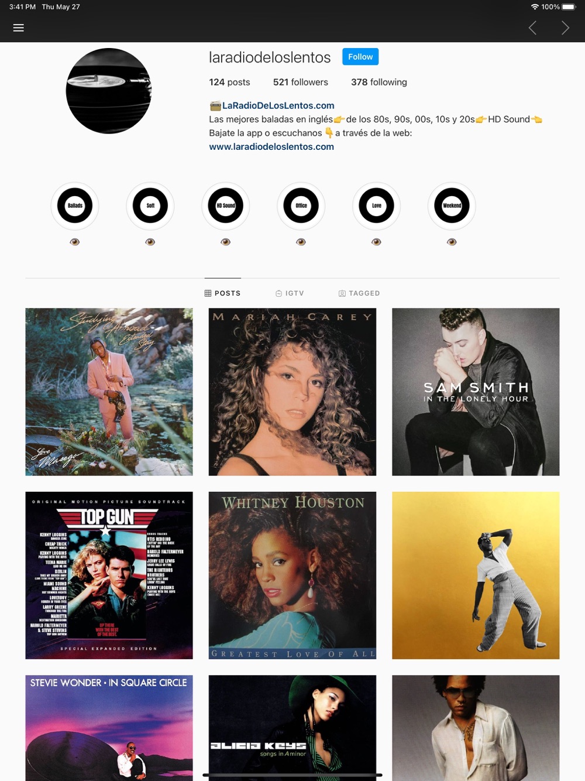Follow the laradiodeloslentos account
The width and height of the screenshot is (585, 781).
click(x=360, y=57)
